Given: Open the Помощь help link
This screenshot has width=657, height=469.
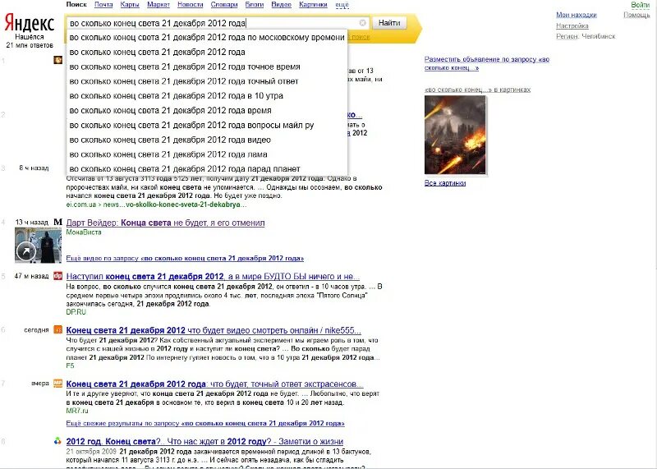Looking at the screenshot, I should [636, 15].
